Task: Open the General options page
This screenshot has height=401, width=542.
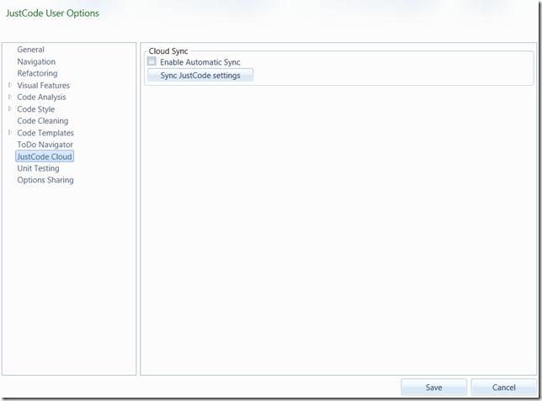Action: click(31, 50)
